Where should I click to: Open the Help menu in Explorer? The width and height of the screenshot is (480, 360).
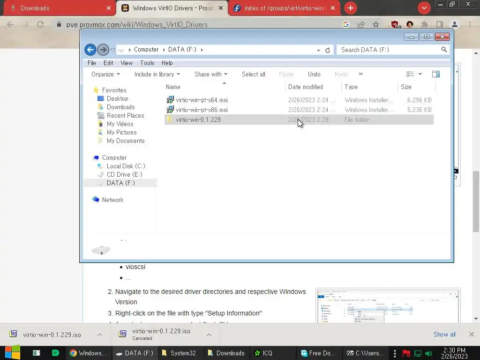click(x=167, y=63)
